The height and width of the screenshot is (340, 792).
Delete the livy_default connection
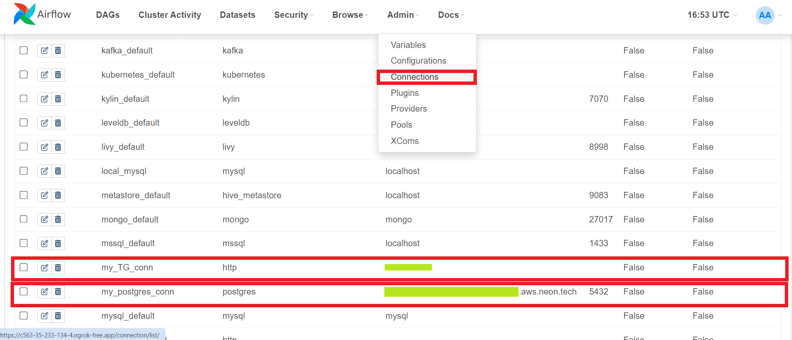click(58, 147)
